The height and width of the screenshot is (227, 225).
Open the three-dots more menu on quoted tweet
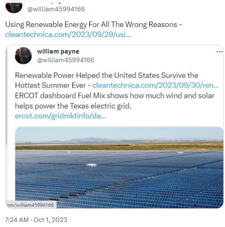click(x=220, y=52)
